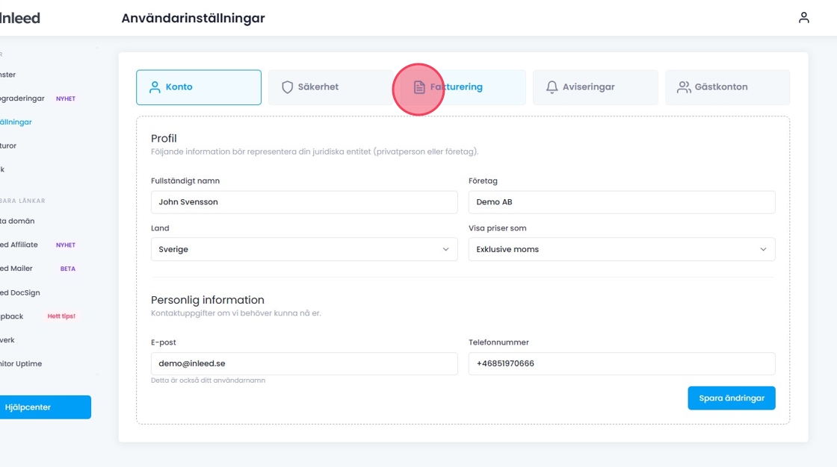Select the Gästkonton tab
Screen dimensions: 837x467
click(727, 87)
